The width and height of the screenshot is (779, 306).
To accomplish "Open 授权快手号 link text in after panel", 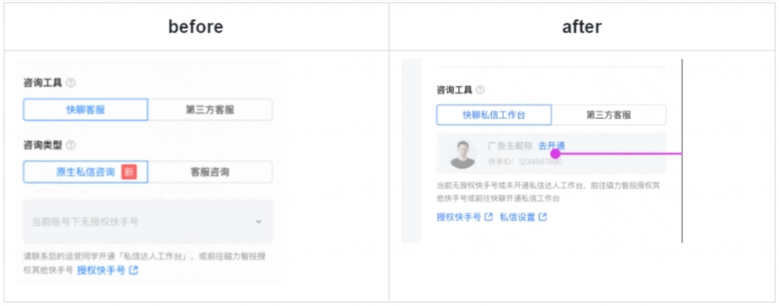I will pyautogui.click(x=459, y=217).
